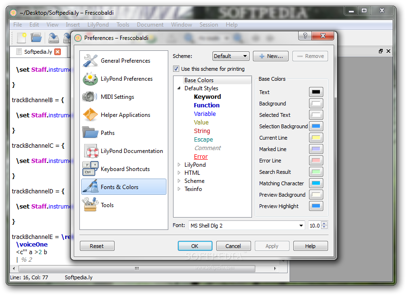Image resolution: width=406 pixels, height=295 pixels.
Task: Select the Error style item
Action: pos(201,157)
